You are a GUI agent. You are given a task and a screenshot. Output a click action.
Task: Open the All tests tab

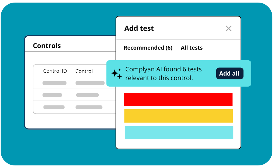192,48
